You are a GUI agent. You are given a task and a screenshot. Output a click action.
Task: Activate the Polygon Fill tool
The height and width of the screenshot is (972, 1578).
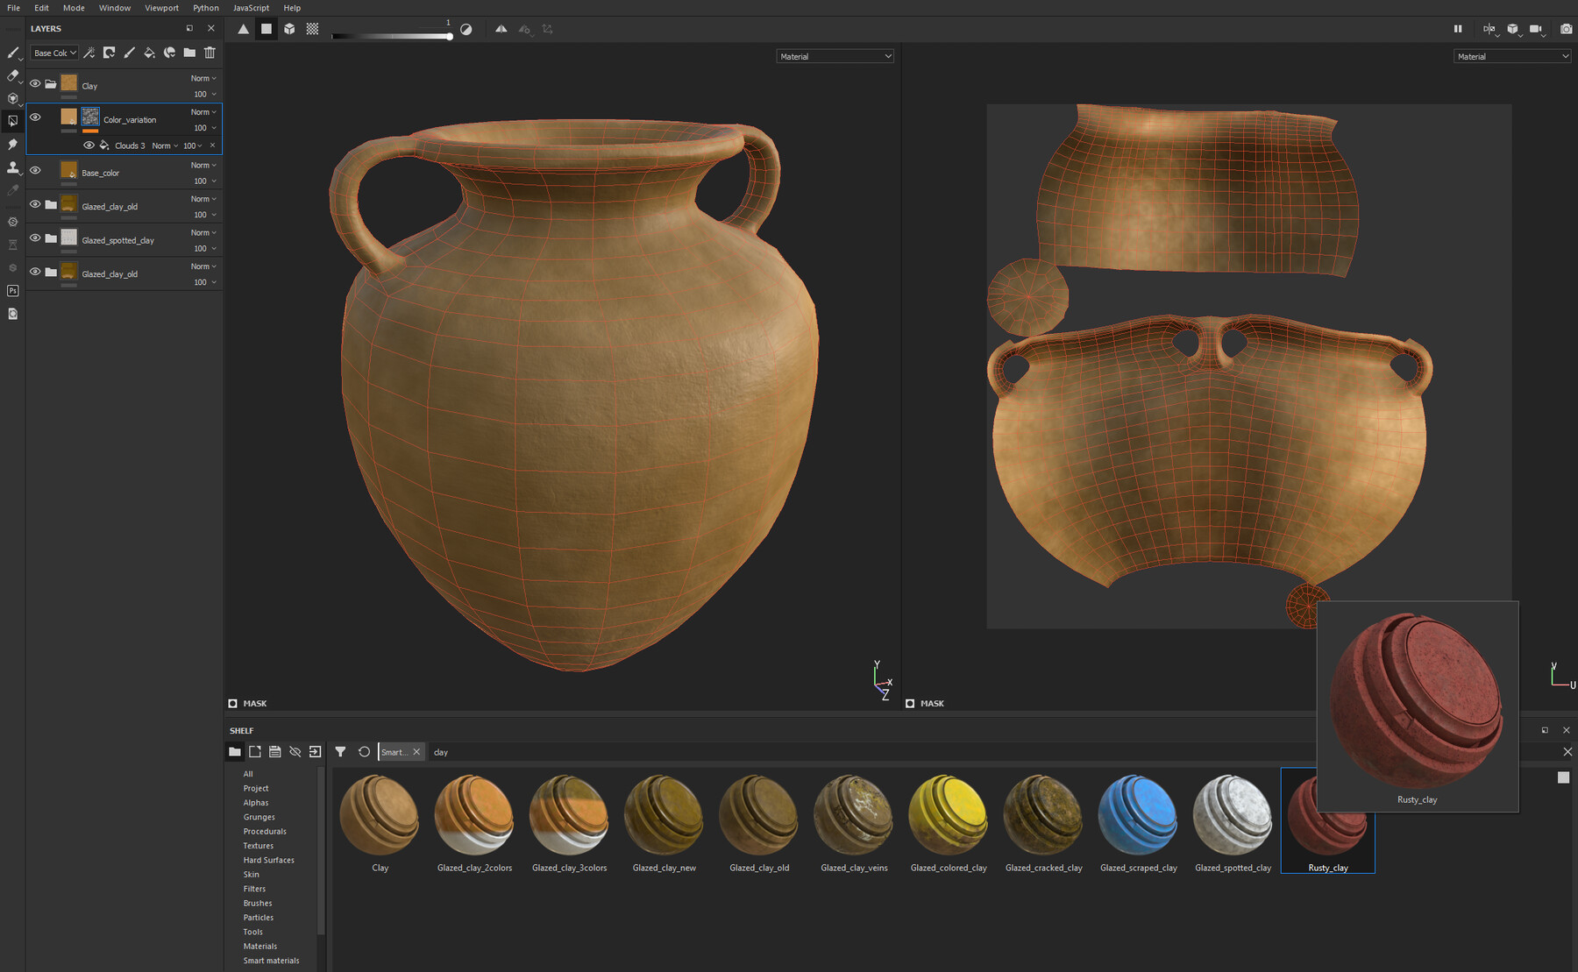point(12,121)
